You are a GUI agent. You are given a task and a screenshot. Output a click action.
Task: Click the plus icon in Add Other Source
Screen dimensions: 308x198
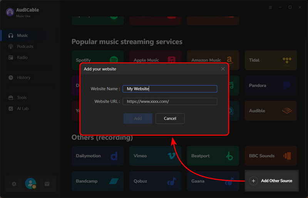coord(253,181)
